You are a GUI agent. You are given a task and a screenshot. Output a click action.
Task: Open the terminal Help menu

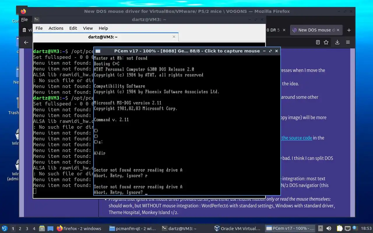coord(103,28)
